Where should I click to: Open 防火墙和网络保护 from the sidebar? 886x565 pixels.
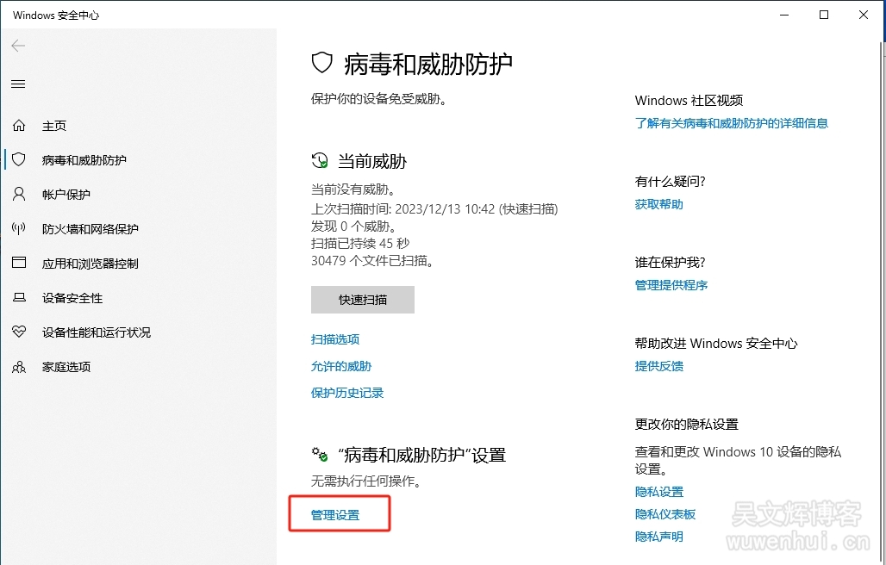[90, 229]
